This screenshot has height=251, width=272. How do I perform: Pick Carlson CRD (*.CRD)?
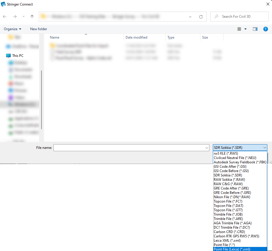coord(240,232)
